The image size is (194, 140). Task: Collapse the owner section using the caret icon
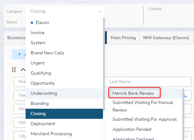click(23, 70)
